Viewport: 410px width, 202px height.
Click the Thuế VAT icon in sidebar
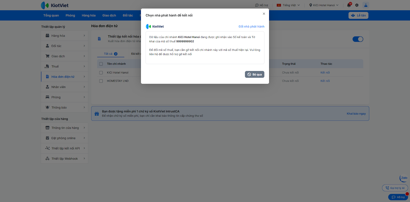[47, 66]
